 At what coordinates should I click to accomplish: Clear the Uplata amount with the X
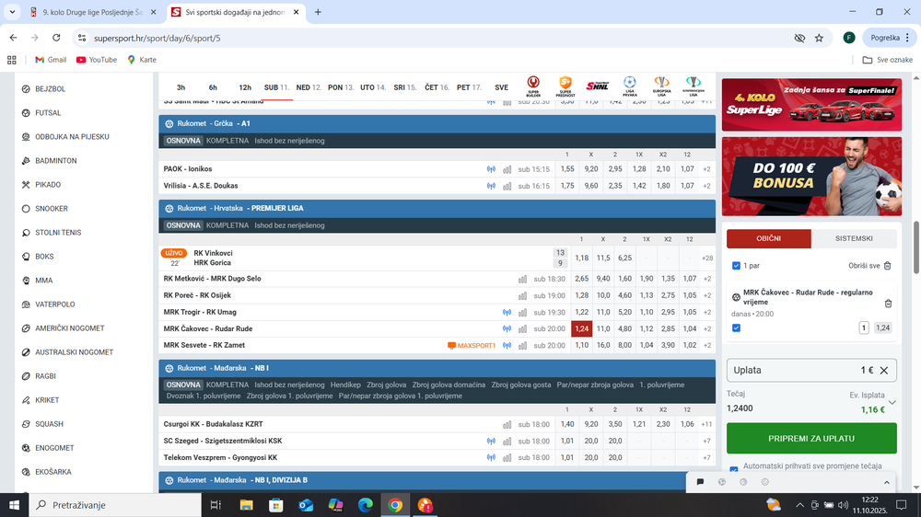[883, 370]
